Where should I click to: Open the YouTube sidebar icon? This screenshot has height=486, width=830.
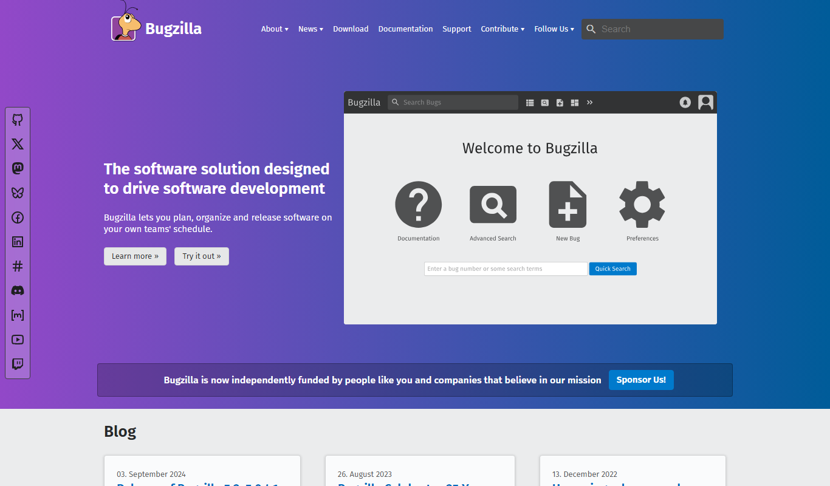[x=18, y=340]
